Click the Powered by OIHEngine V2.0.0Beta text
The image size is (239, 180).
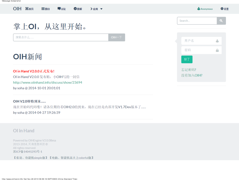coord(34,140)
